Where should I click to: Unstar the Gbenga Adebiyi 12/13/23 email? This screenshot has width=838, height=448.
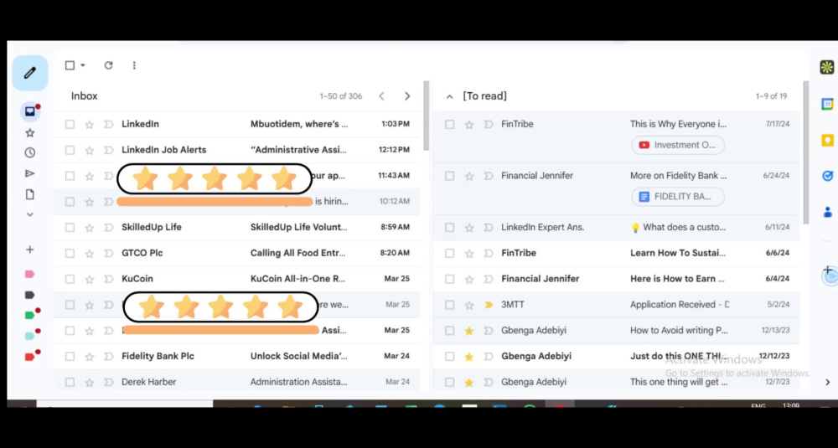(468, 331)
